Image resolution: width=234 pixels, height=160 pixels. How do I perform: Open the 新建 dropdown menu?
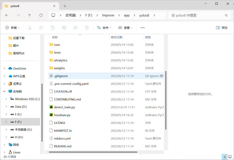(13, 28)
